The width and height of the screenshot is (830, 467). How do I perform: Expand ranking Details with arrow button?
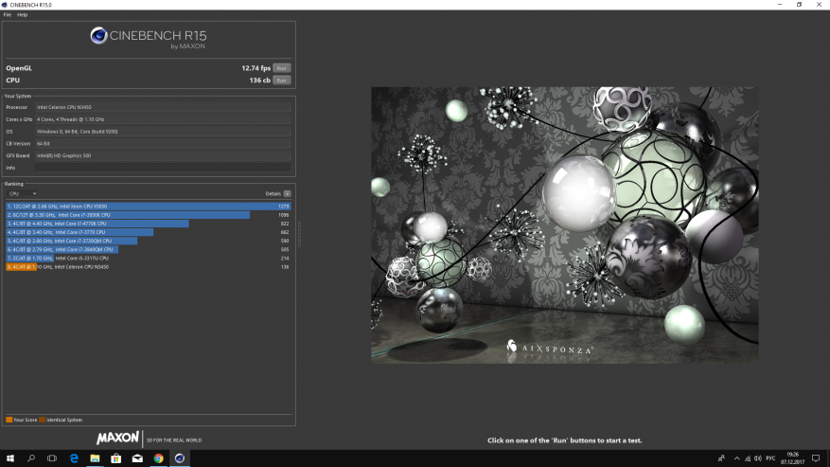(x=287, y=193)
